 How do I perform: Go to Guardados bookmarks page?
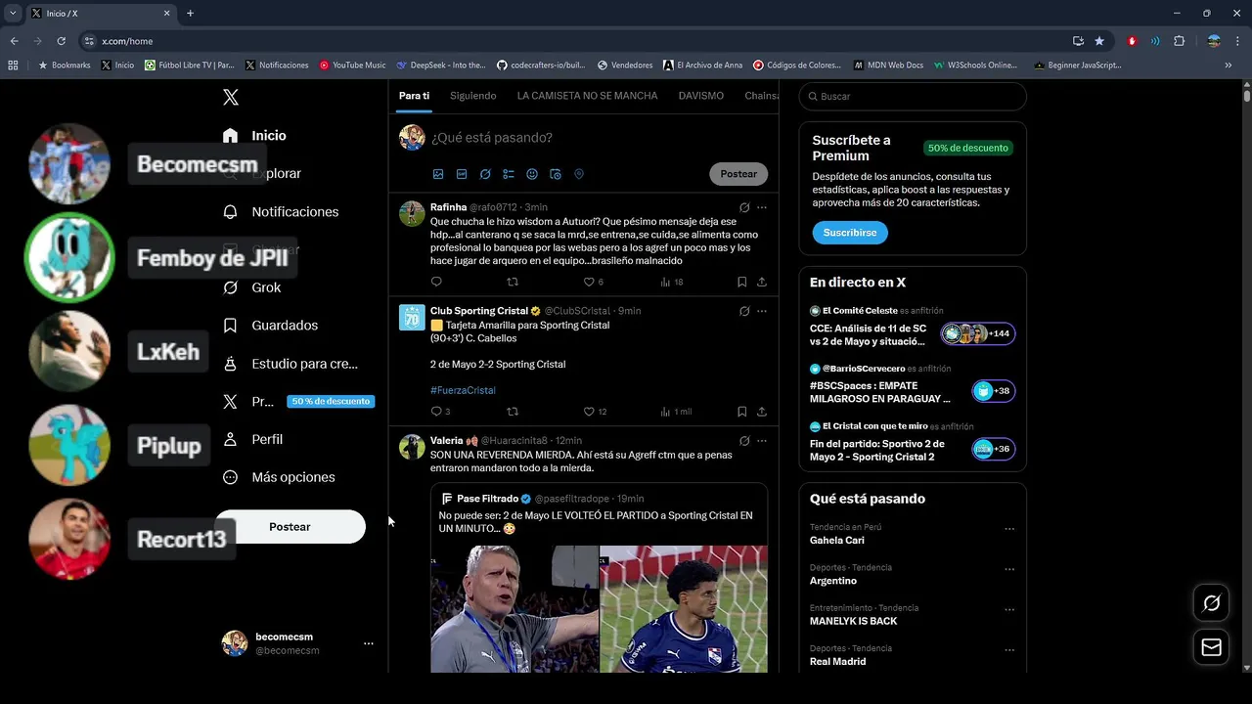coord(270,325)
